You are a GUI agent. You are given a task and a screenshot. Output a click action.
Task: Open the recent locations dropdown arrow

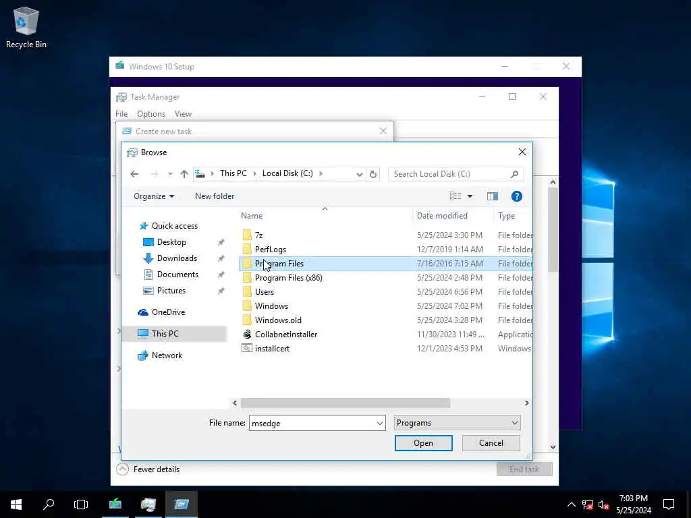click(x=170, y=174)
